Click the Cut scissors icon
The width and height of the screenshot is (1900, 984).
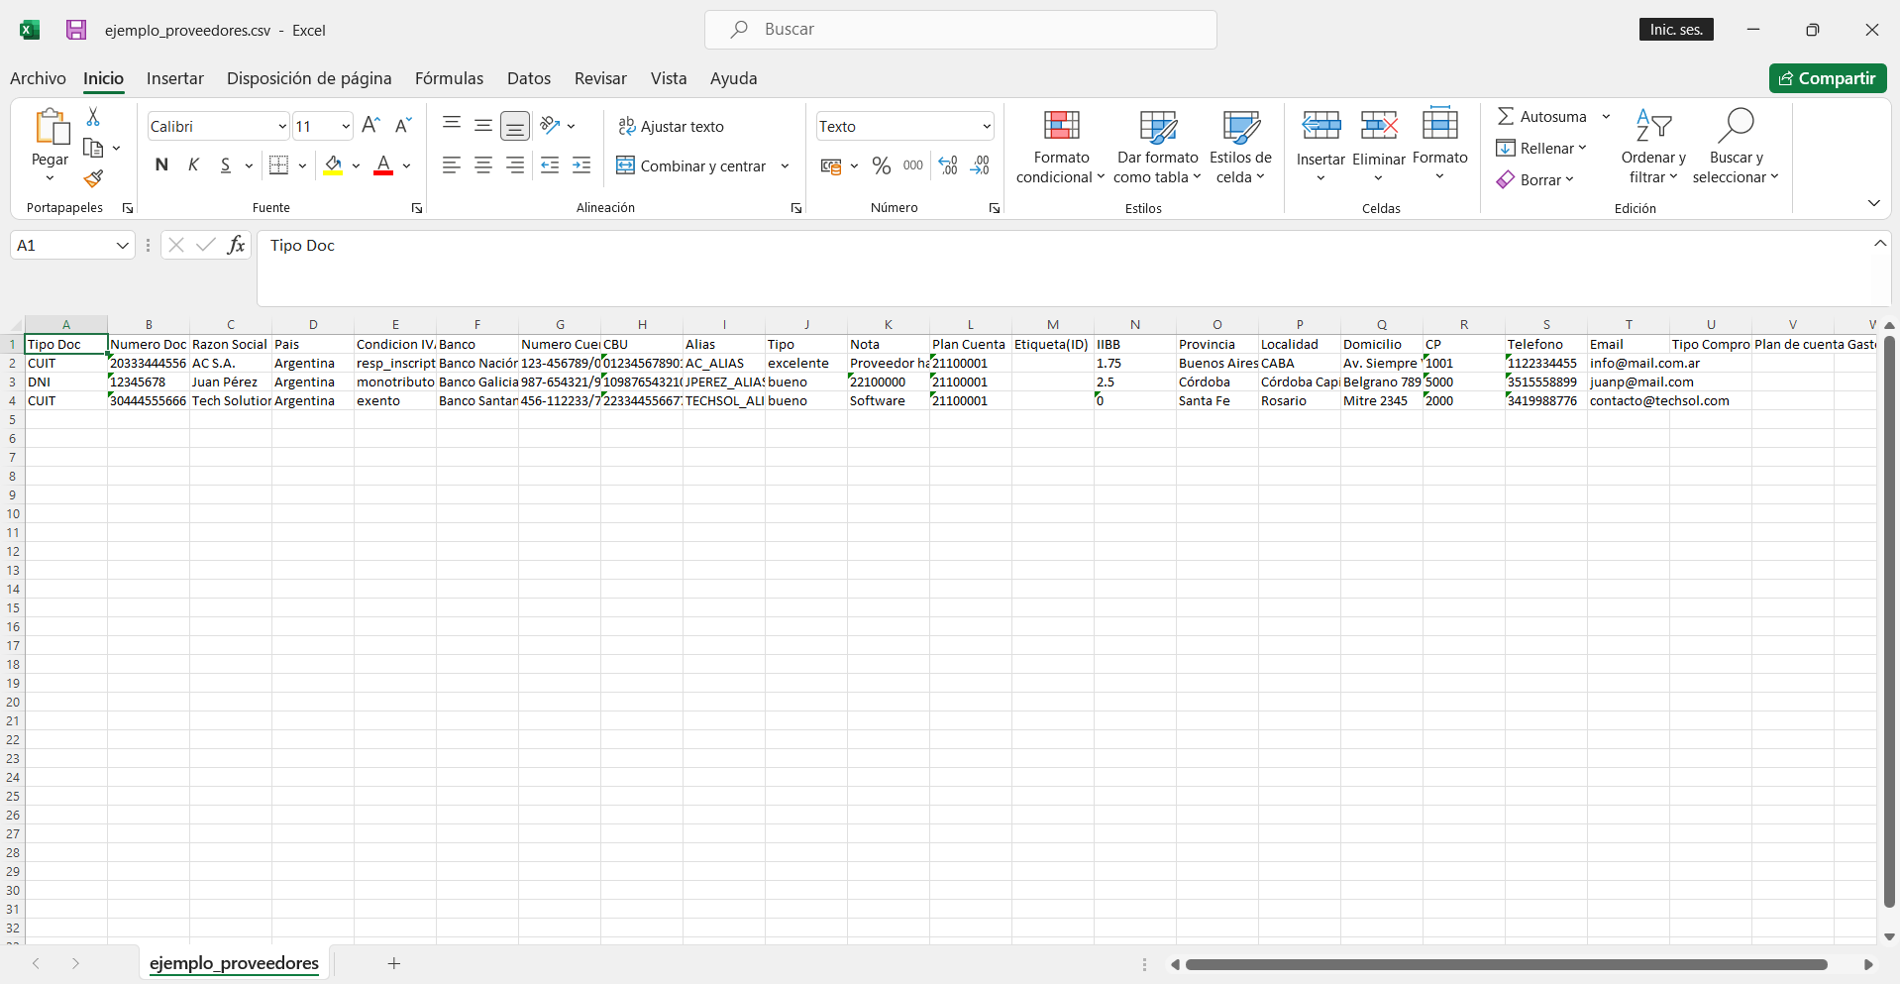pyautogui.click(x=93, y=117)
